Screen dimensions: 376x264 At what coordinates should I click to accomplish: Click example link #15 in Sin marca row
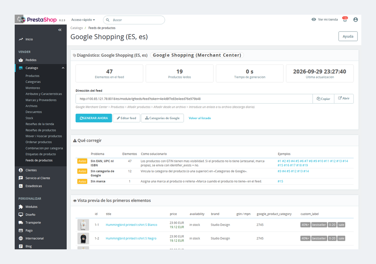(x=280, y=181)
